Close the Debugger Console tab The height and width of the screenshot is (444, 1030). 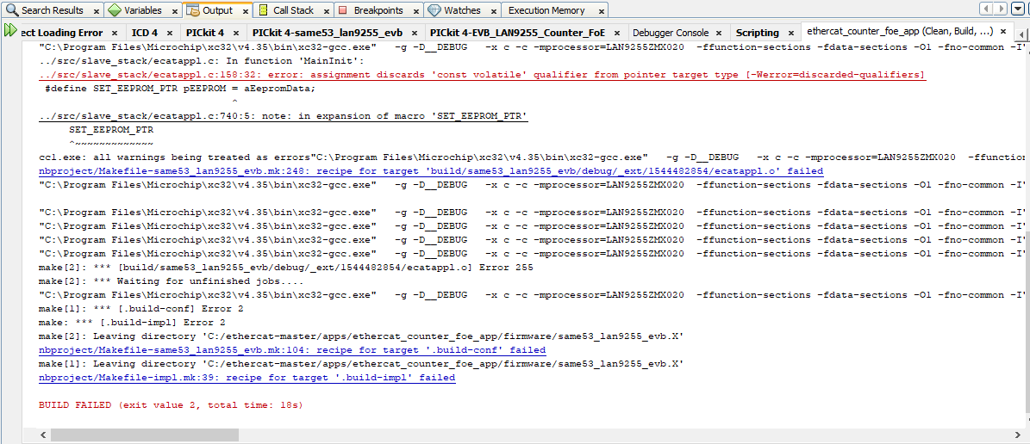click(x=720, y=33)
